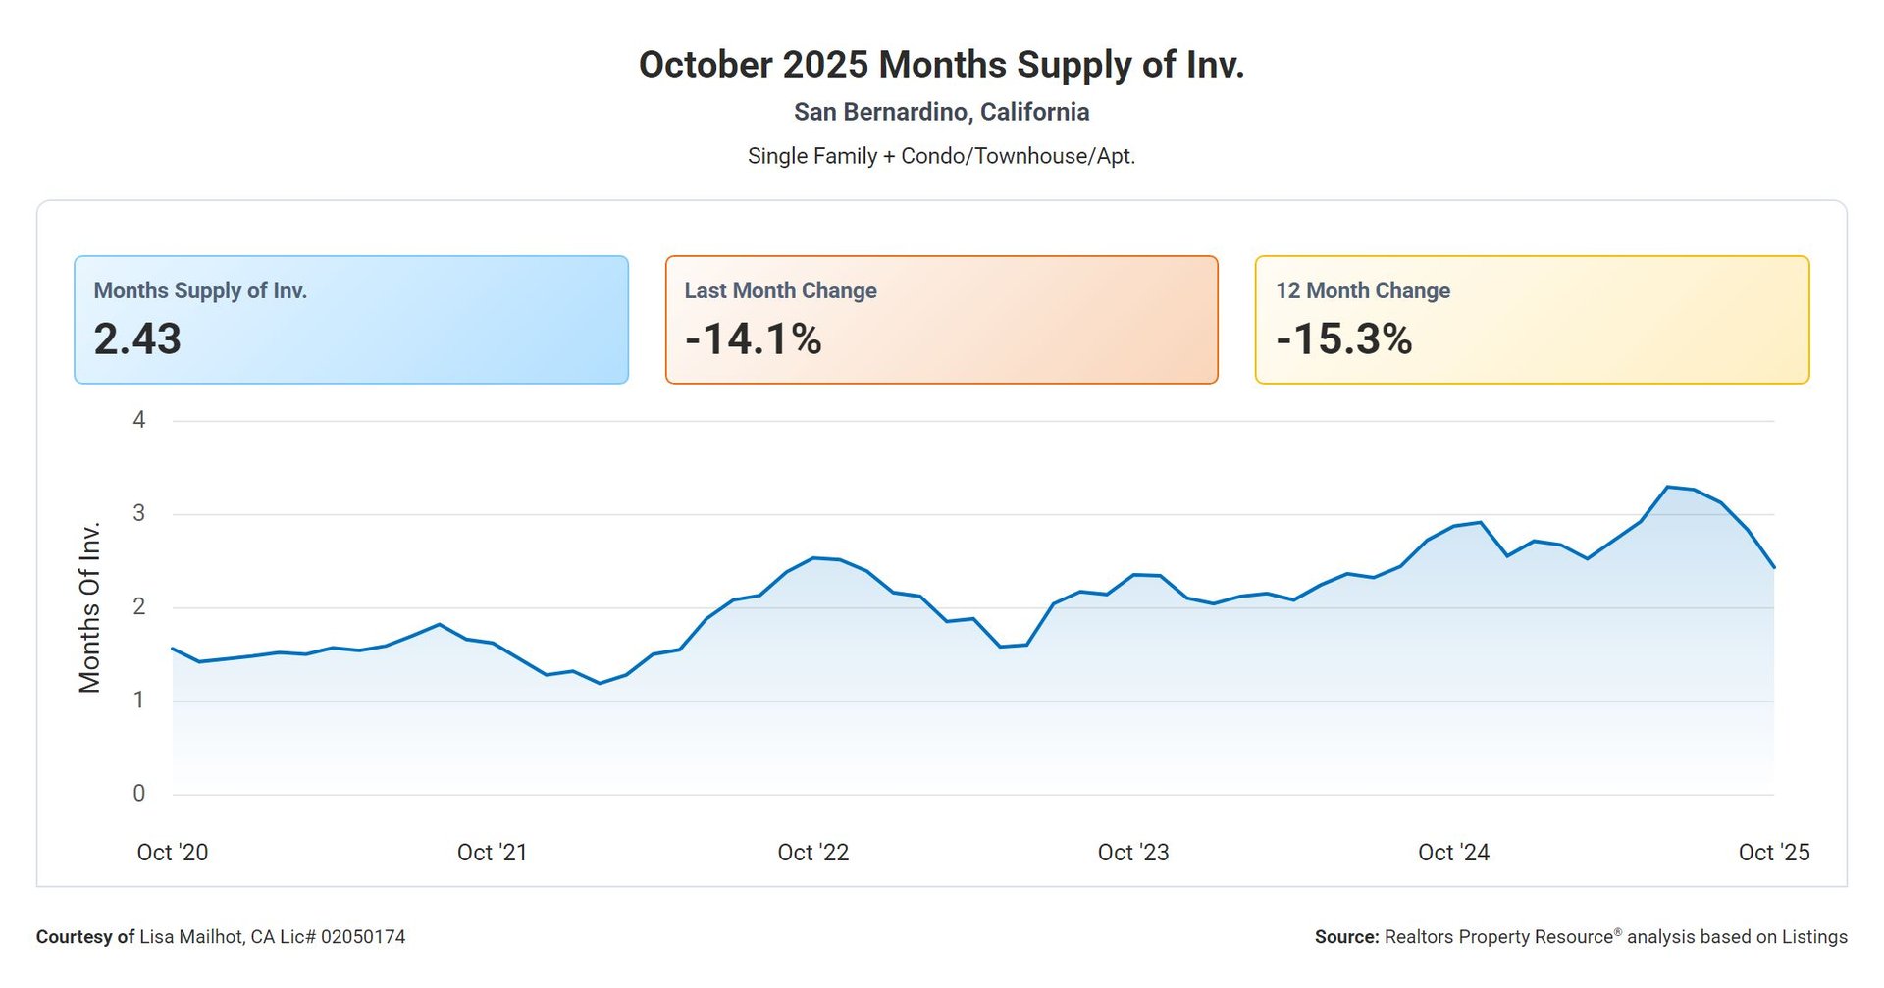Select the Last Month Change card

point(941,320)
